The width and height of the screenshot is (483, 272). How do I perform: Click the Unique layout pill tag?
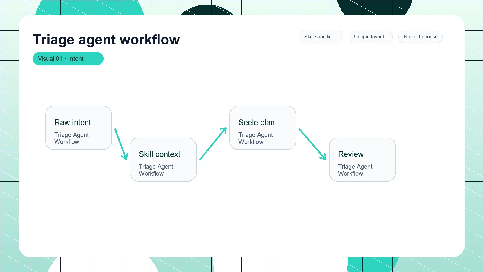[x=371, y=37]
